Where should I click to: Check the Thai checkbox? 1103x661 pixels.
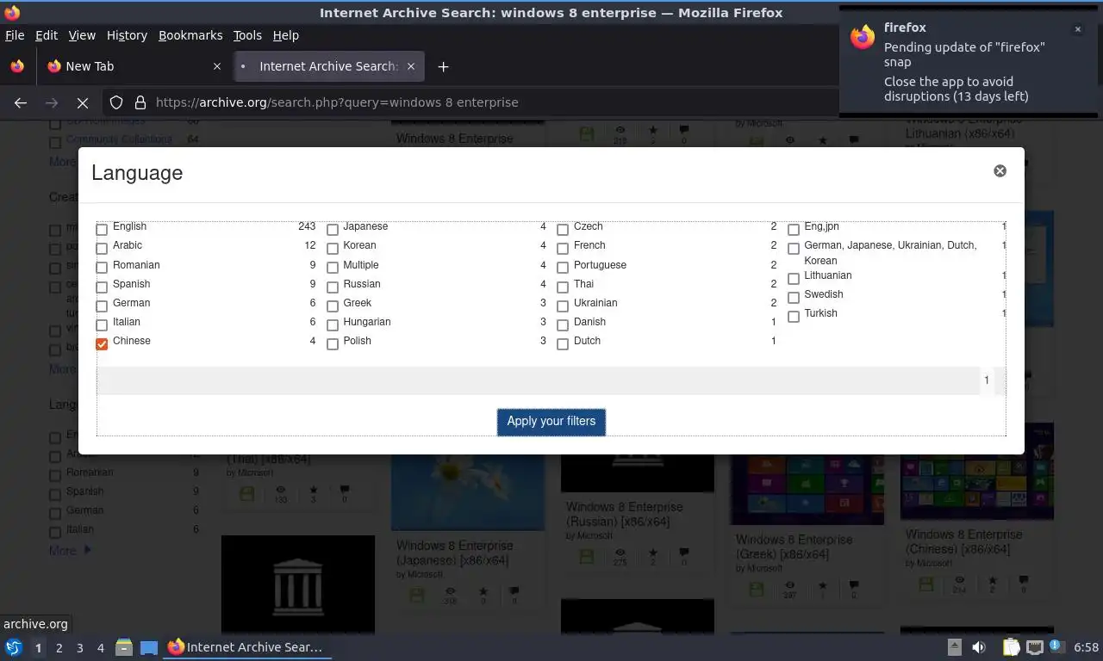[x=563, y=287]
